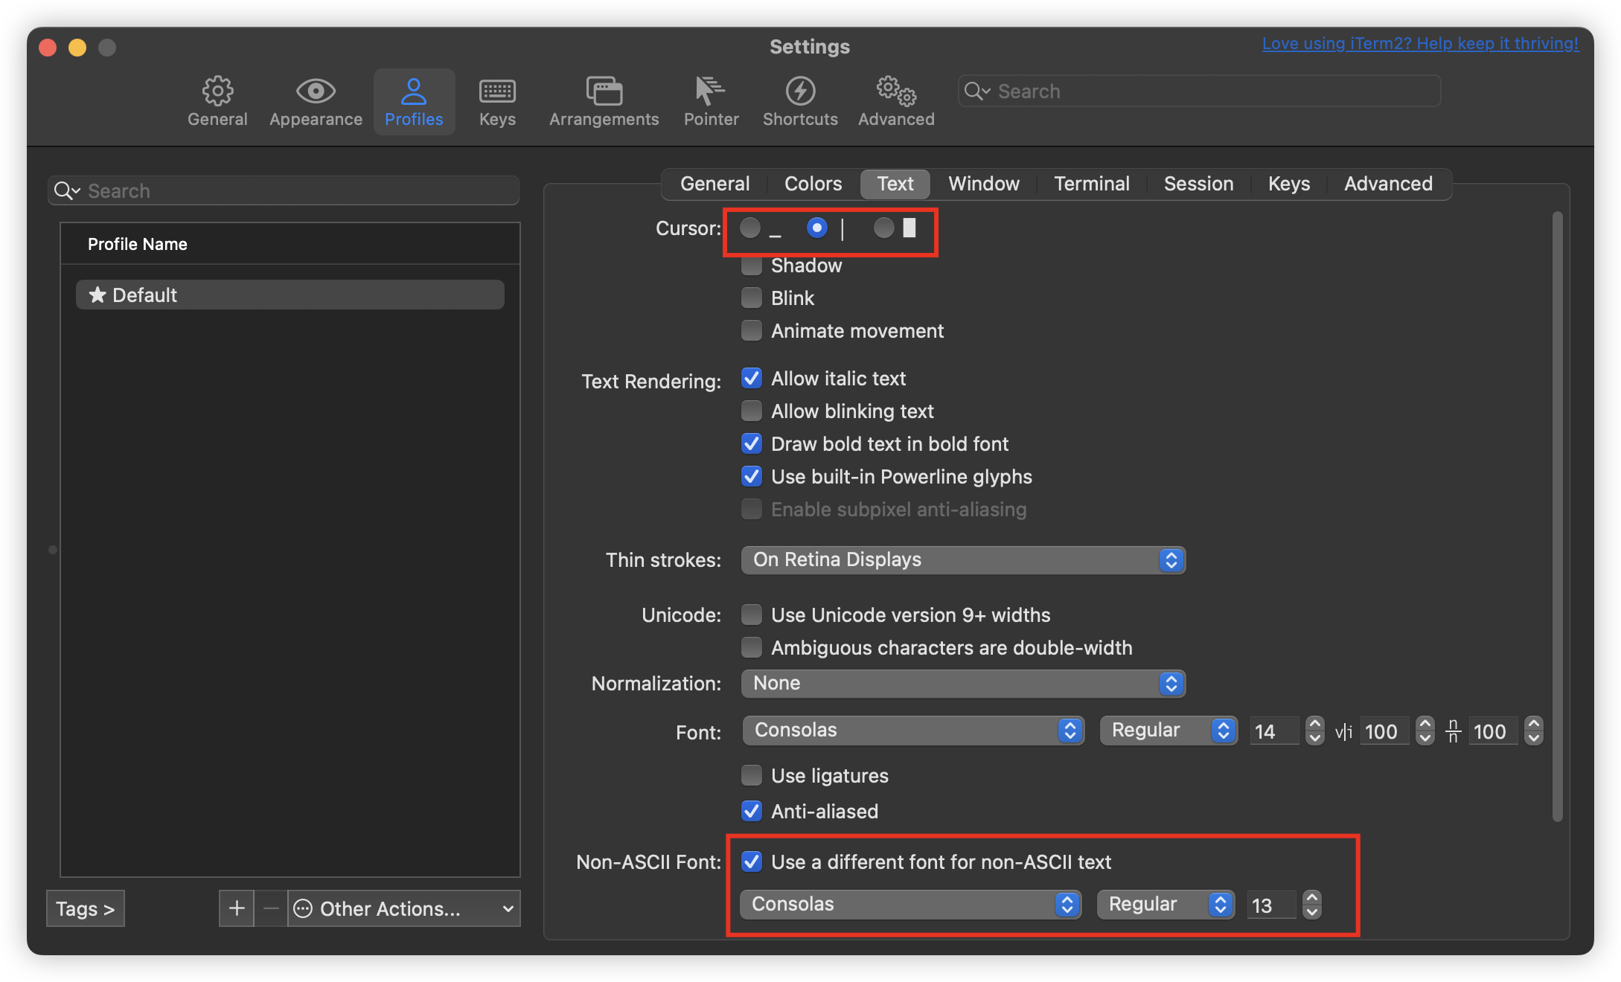This screenshot has width=1621, height=982.
Task: Open the Love using iTerm2 link
Action: pyautogui.click(x=1419, y=44)
